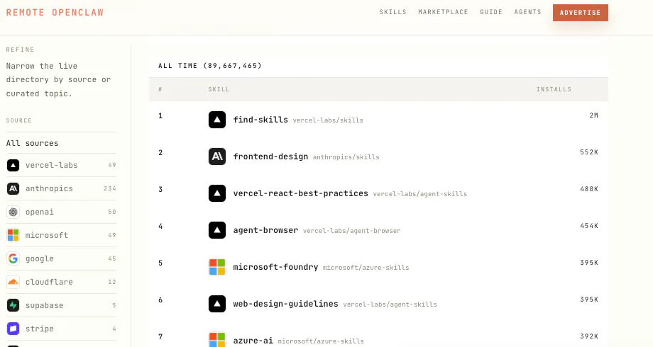Filter by anthropics source label
The height and width of the screenshot is (347, 653).
click(49, 188)
